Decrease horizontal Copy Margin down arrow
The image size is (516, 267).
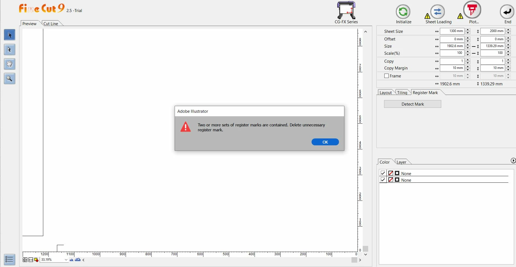pos(468,69)
